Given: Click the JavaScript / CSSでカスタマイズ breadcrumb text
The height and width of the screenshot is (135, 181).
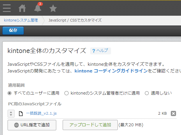Looking at the screenshot, I should [x=75, y=20].
